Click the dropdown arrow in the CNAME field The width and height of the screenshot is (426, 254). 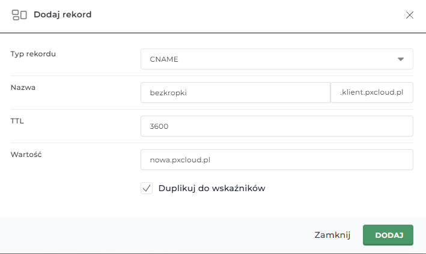(401, 59)
